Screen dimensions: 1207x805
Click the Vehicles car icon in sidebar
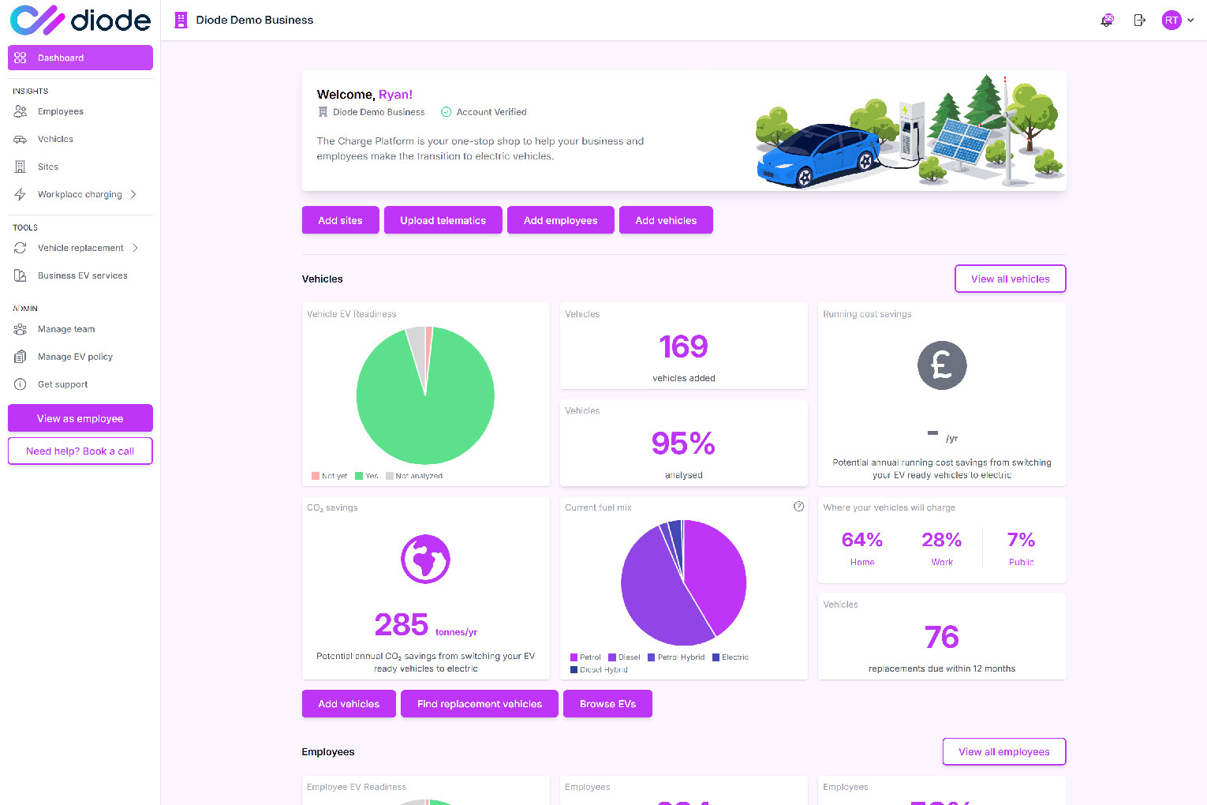pyautogui.click(x=21, y=139)
